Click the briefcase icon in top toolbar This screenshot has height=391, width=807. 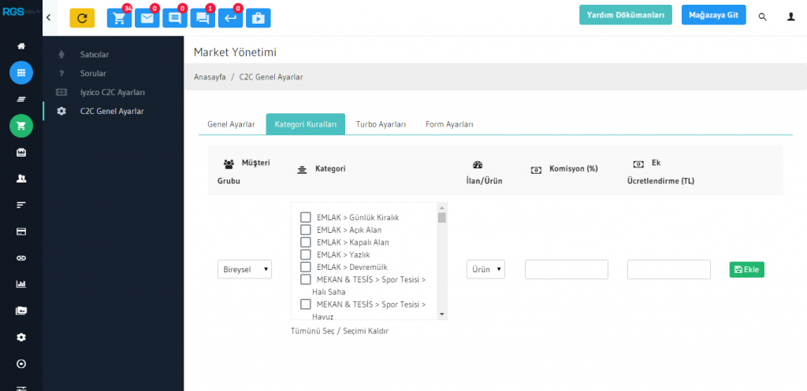258,18
